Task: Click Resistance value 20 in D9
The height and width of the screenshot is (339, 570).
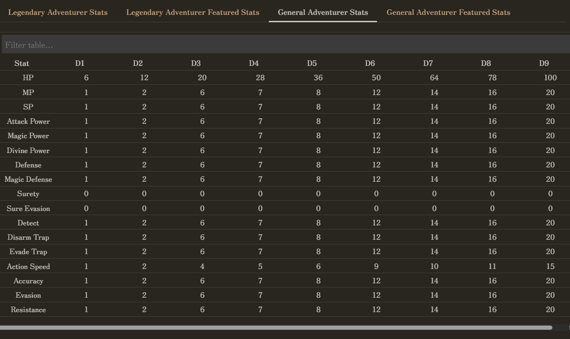Action: click(x=551, y=310)
